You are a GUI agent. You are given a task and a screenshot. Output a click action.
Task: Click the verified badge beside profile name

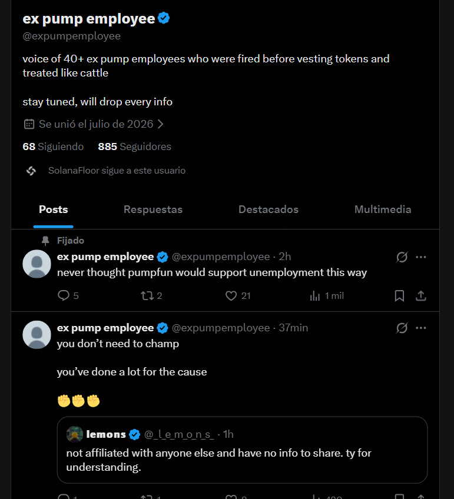tap(164, 18)
